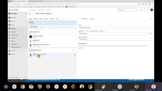
Task: Open the Agent Specification dropdown
Action: (115, 39)
